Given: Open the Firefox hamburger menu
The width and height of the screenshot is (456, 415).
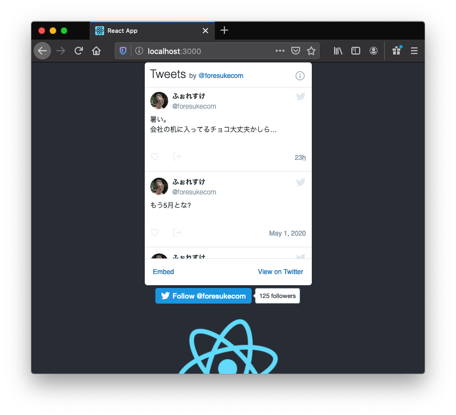Looking at the screenshot, I should 414,51.
